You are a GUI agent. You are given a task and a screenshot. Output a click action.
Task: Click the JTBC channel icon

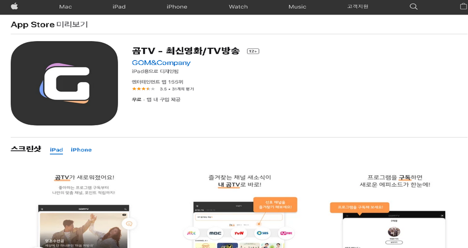[191, 233]
